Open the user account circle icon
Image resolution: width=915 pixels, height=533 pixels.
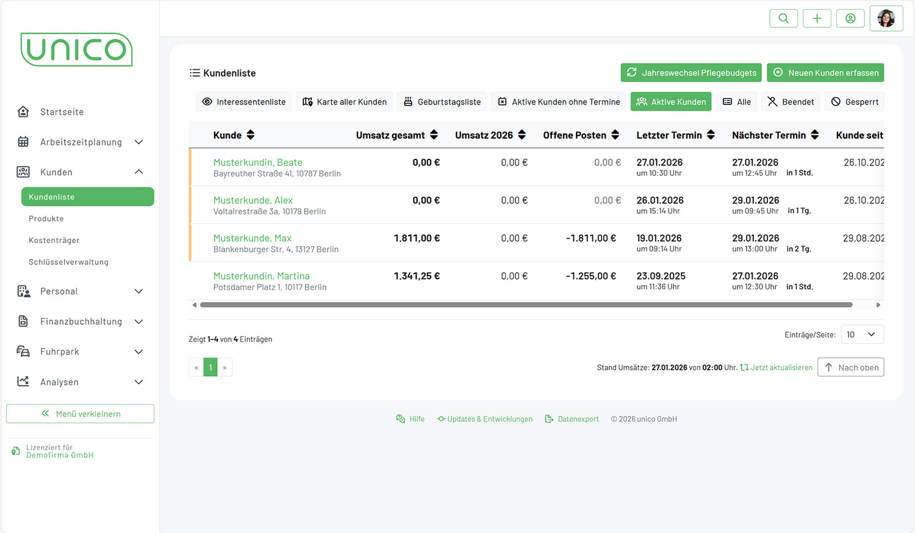(x=850, y=18)
